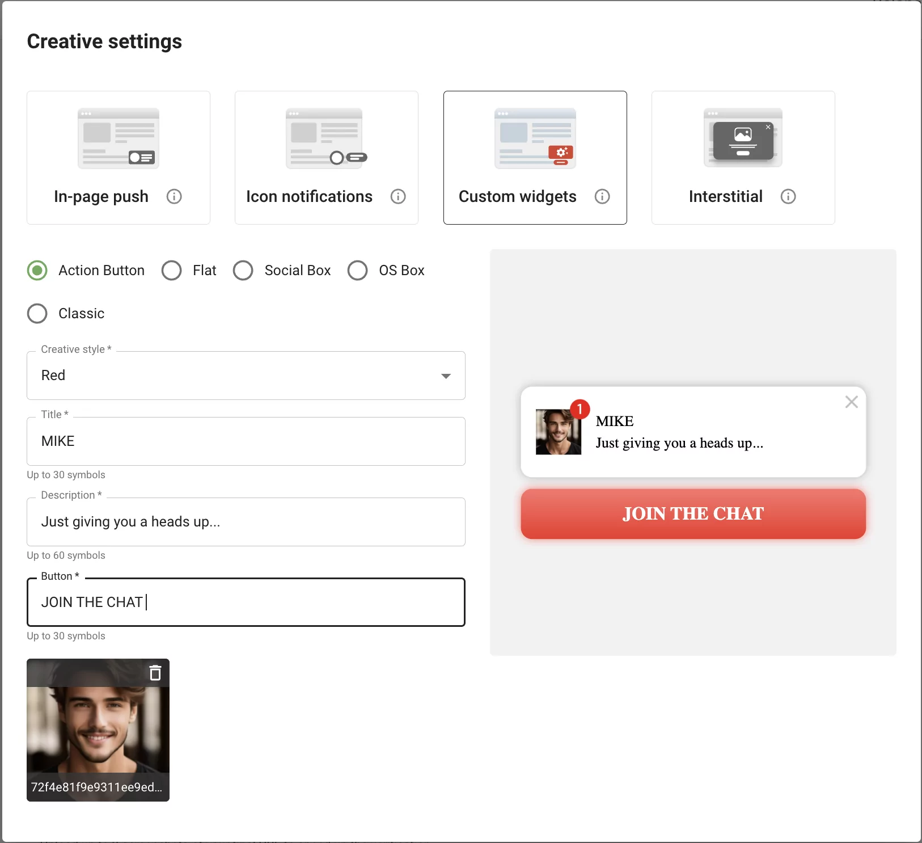The height and width of the screenshot is (843, 922).
Task: Click Mike's avatar in the preview
Action: (x=557, y=433)
